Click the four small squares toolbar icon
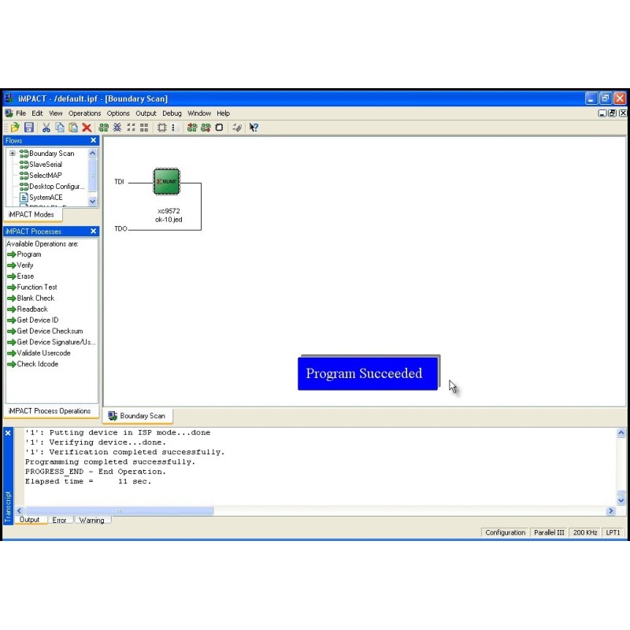This screenshot has height=630, width=630. pos(131,128)
